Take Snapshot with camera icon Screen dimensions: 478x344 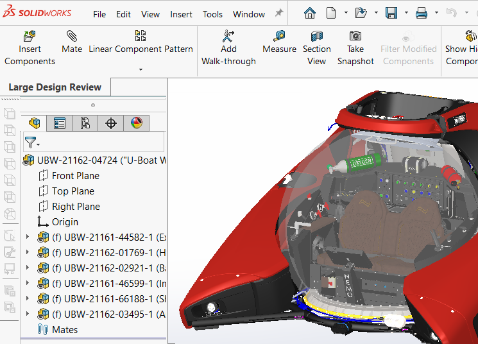coord(355,36)
